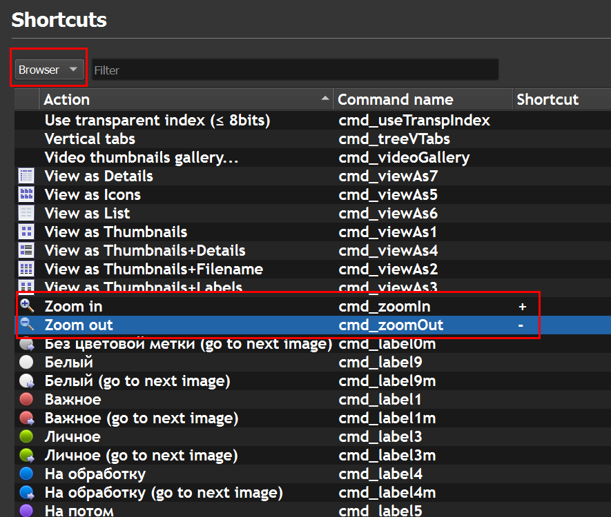
Task: Open the Browser context dropdown
Action: click(x=48, y=70)
